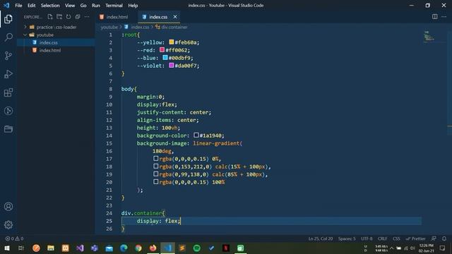The height and width of the screenshot is (254, 452).
Task: Split the editor to the right
Action: pyautogui.click(x=435, y=17)
